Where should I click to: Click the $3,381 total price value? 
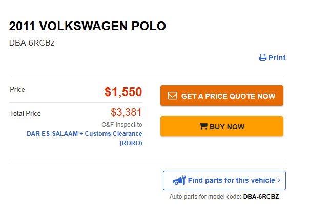[x=126, y=112]
